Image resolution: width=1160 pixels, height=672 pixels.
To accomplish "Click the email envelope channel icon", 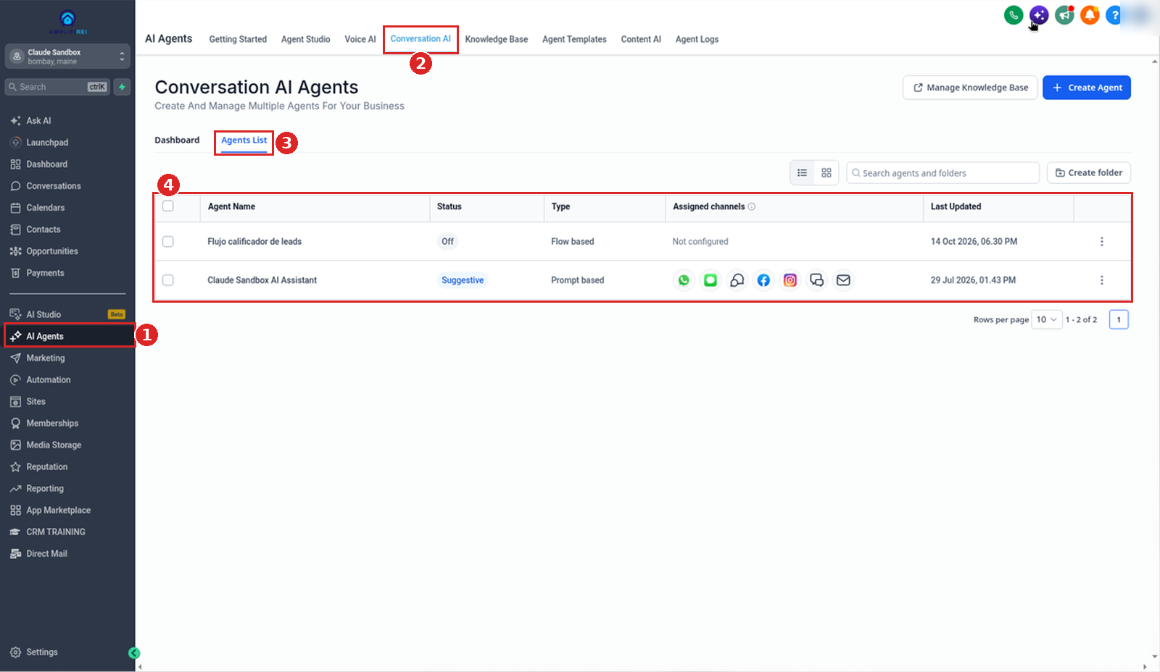I will coord(843,280).
